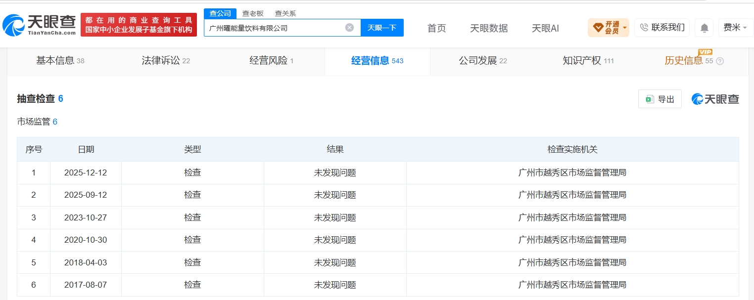This screenshot has height=300, width=754.
Task: Click the date 2020-10-30 cell
Action: coord(86,240)
